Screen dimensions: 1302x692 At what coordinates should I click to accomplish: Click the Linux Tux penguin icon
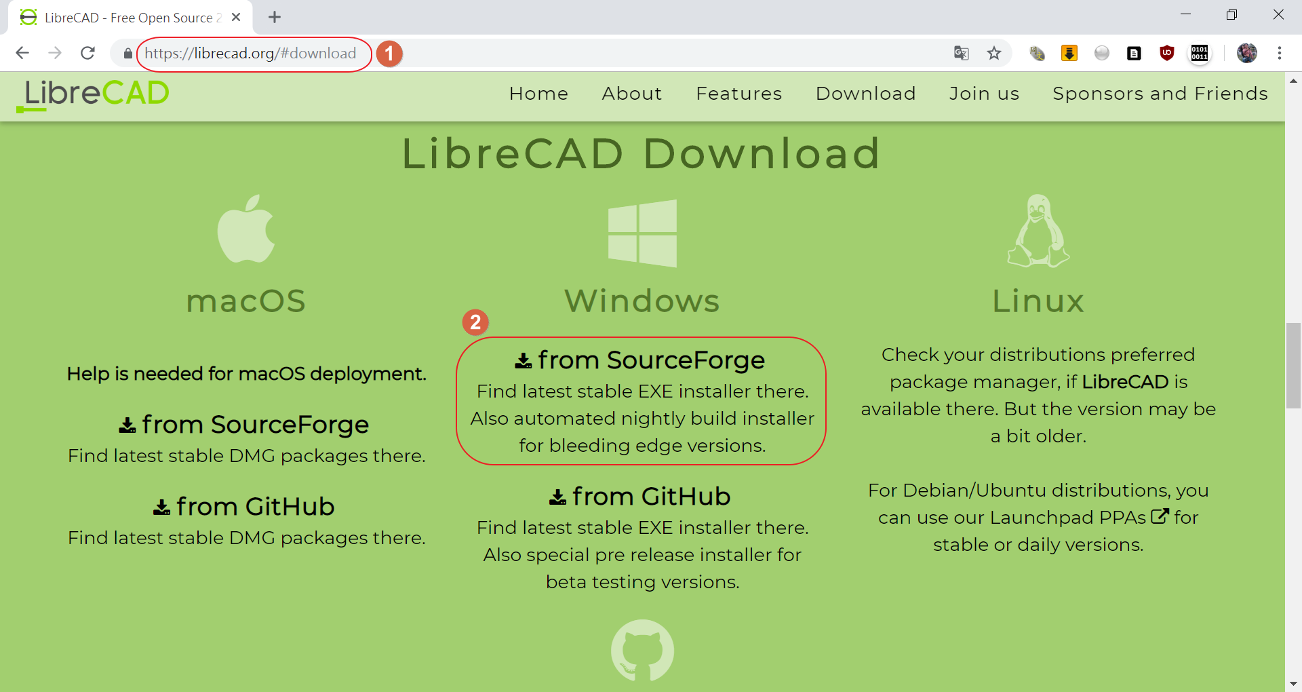click(1038, 231)
